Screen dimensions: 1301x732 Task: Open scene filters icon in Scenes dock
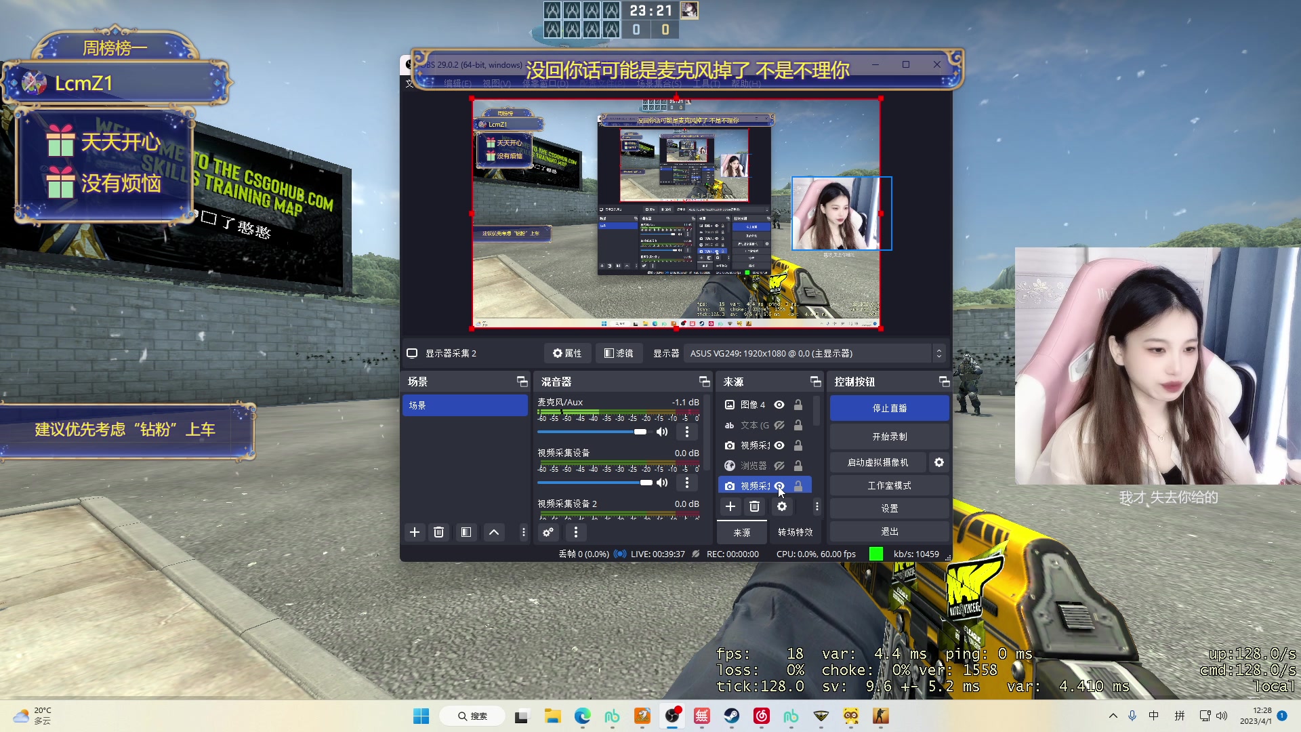466,533
